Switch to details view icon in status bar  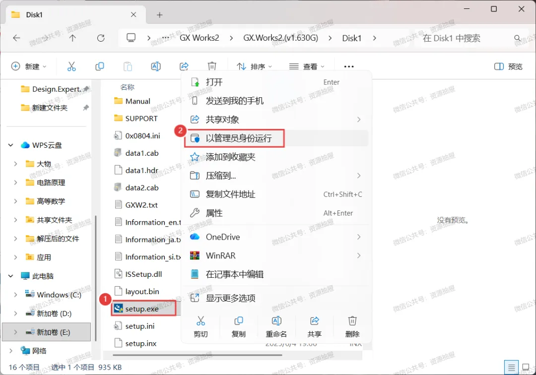click(x=511, y=368)
